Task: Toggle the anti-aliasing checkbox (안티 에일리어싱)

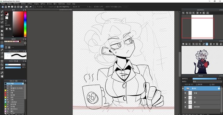Action: [58, 7]
